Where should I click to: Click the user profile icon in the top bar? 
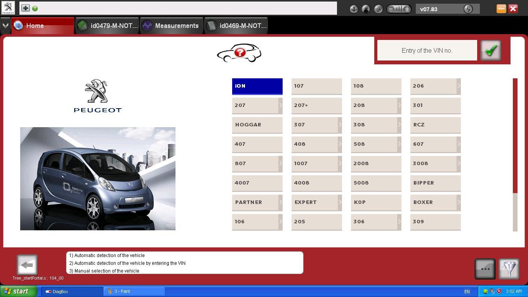pyautogui.click(x=366, y=9)
